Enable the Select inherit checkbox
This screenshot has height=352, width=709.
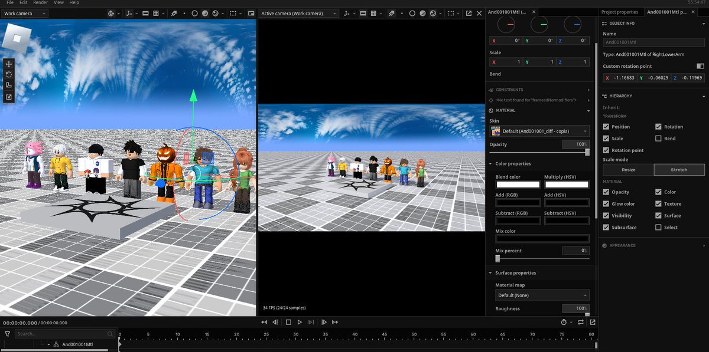659,228
